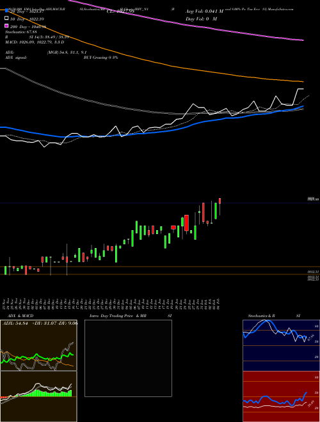The height and width of the screenshot is (422, 320).
Task: Click the blue Stochastics chart panel
Action: pyautogui.click(x=281, y=345)
